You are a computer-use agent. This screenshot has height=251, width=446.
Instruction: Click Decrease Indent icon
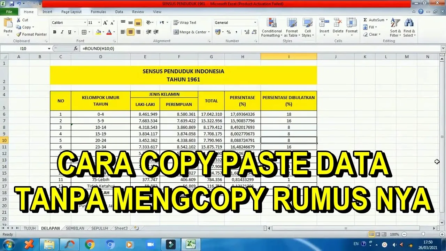tap(149, 32)
